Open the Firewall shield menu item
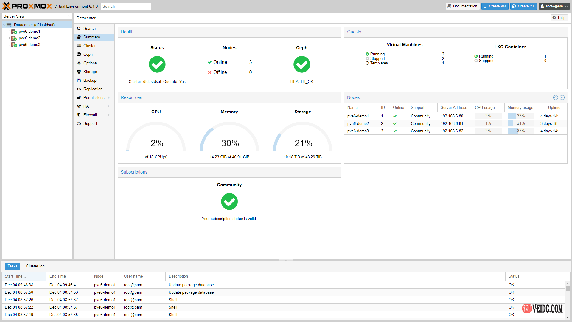This screenshot has width=572, height=322. [79, 115]
